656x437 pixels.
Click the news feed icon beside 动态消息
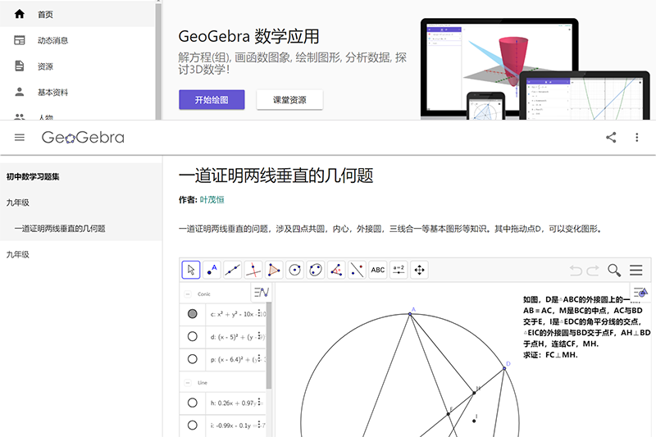pyautogui.click(x=19, y=40)
